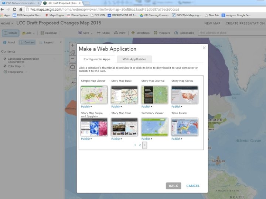
Task: Open the Bookmarks tool
Action: (184, 33)
